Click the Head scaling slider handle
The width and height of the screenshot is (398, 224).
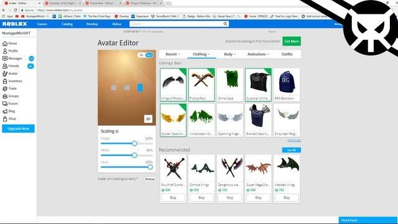pyautogui.click(x=150, y=167)
